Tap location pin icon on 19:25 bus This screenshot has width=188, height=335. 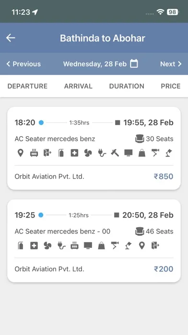(141, 245)
